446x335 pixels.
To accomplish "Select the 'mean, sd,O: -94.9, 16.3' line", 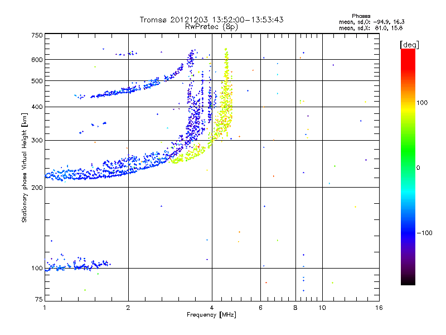I will click(371, 22).
